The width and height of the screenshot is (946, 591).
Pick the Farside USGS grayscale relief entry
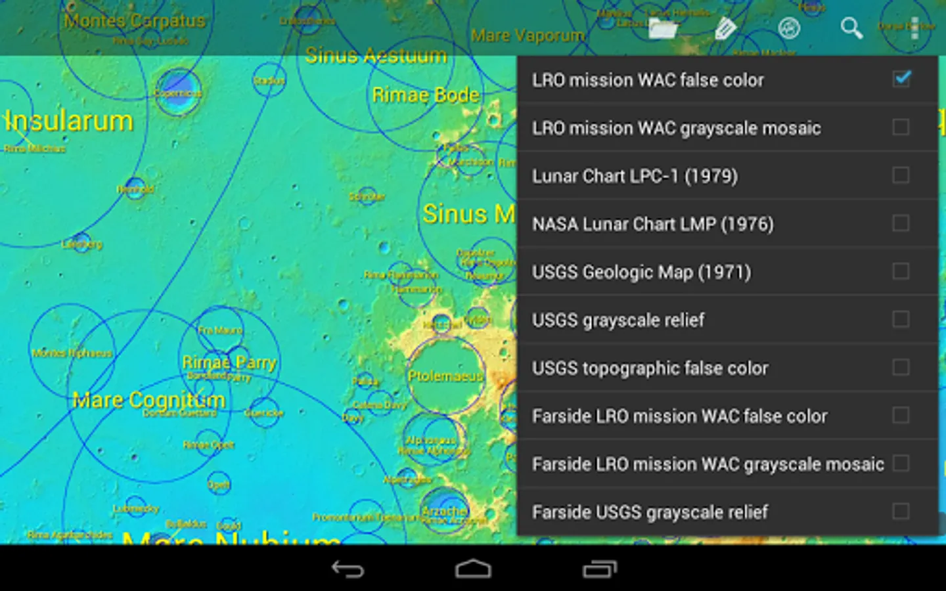pyautogui.click(x=728, y=511)
